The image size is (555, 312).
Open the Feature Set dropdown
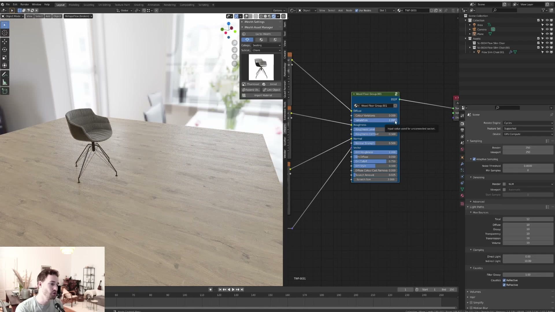pos(528,129)
